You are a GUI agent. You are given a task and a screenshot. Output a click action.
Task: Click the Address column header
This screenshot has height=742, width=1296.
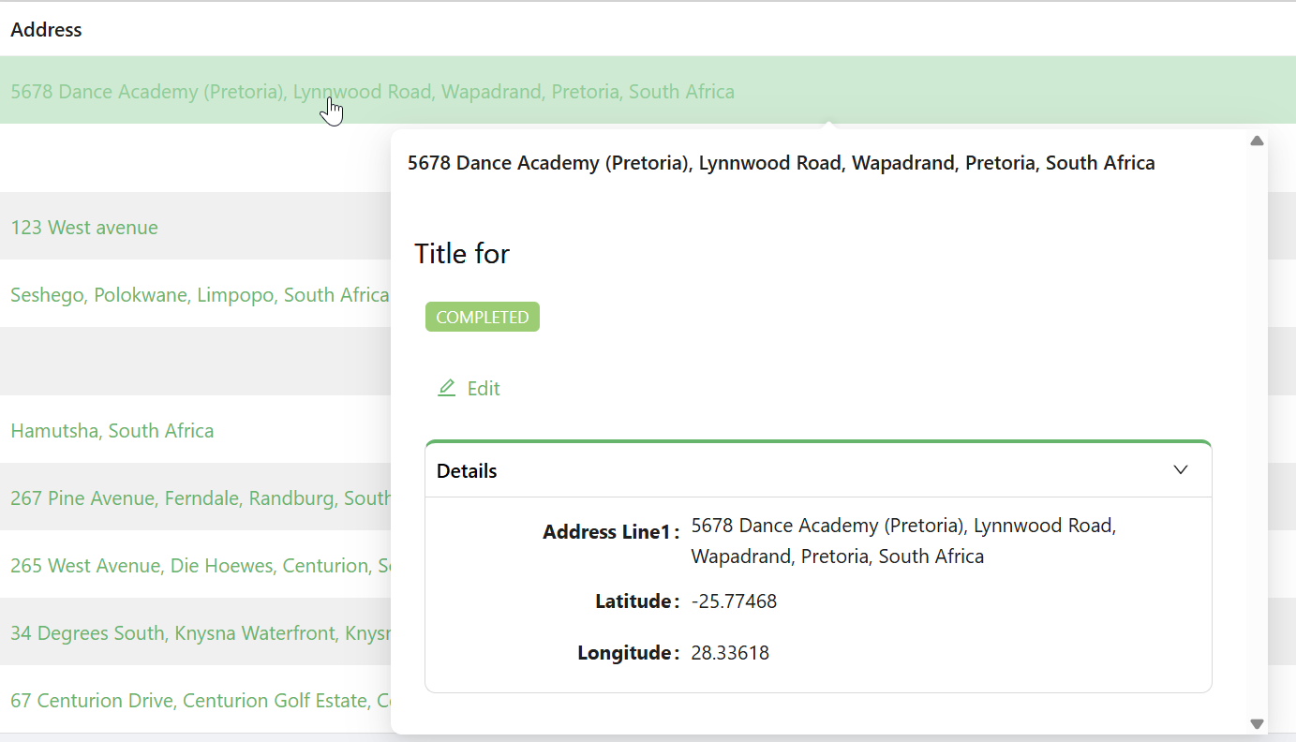pyautogui.click(x=47, y=30)
